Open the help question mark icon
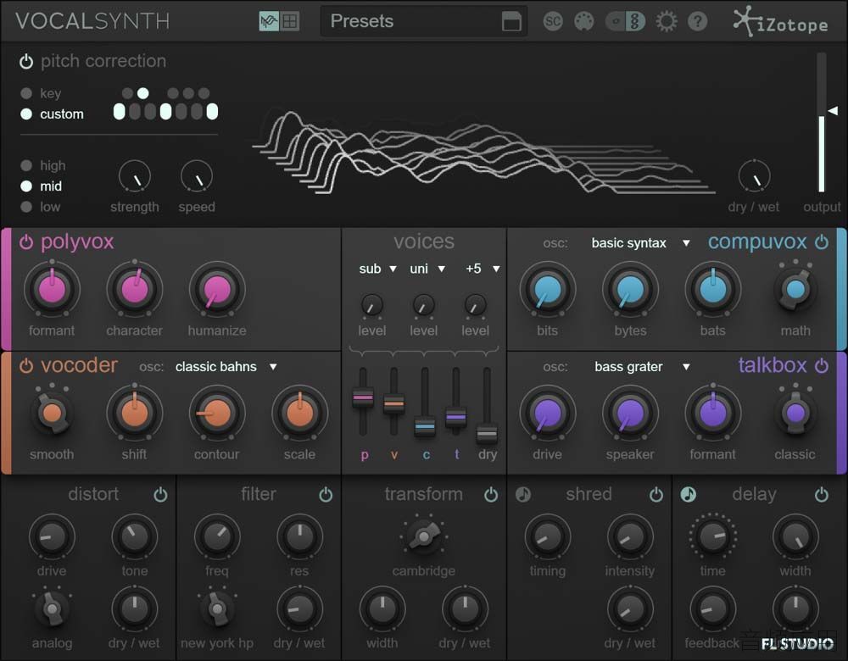The height and width of the screenshot is (661, 848). 698,21
